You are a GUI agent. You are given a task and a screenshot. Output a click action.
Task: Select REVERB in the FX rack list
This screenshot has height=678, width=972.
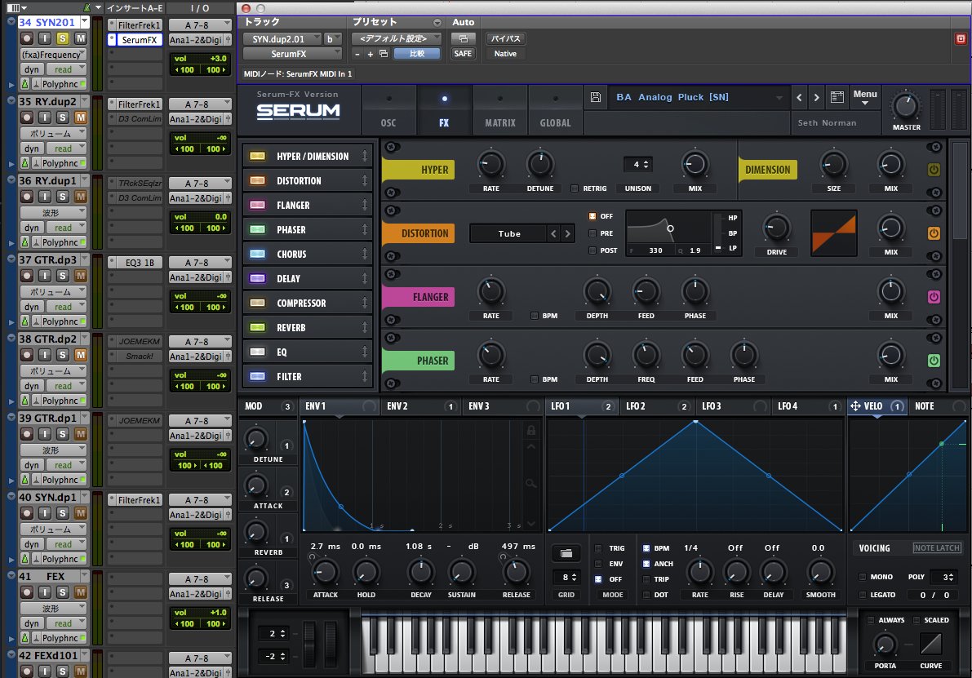308,327
